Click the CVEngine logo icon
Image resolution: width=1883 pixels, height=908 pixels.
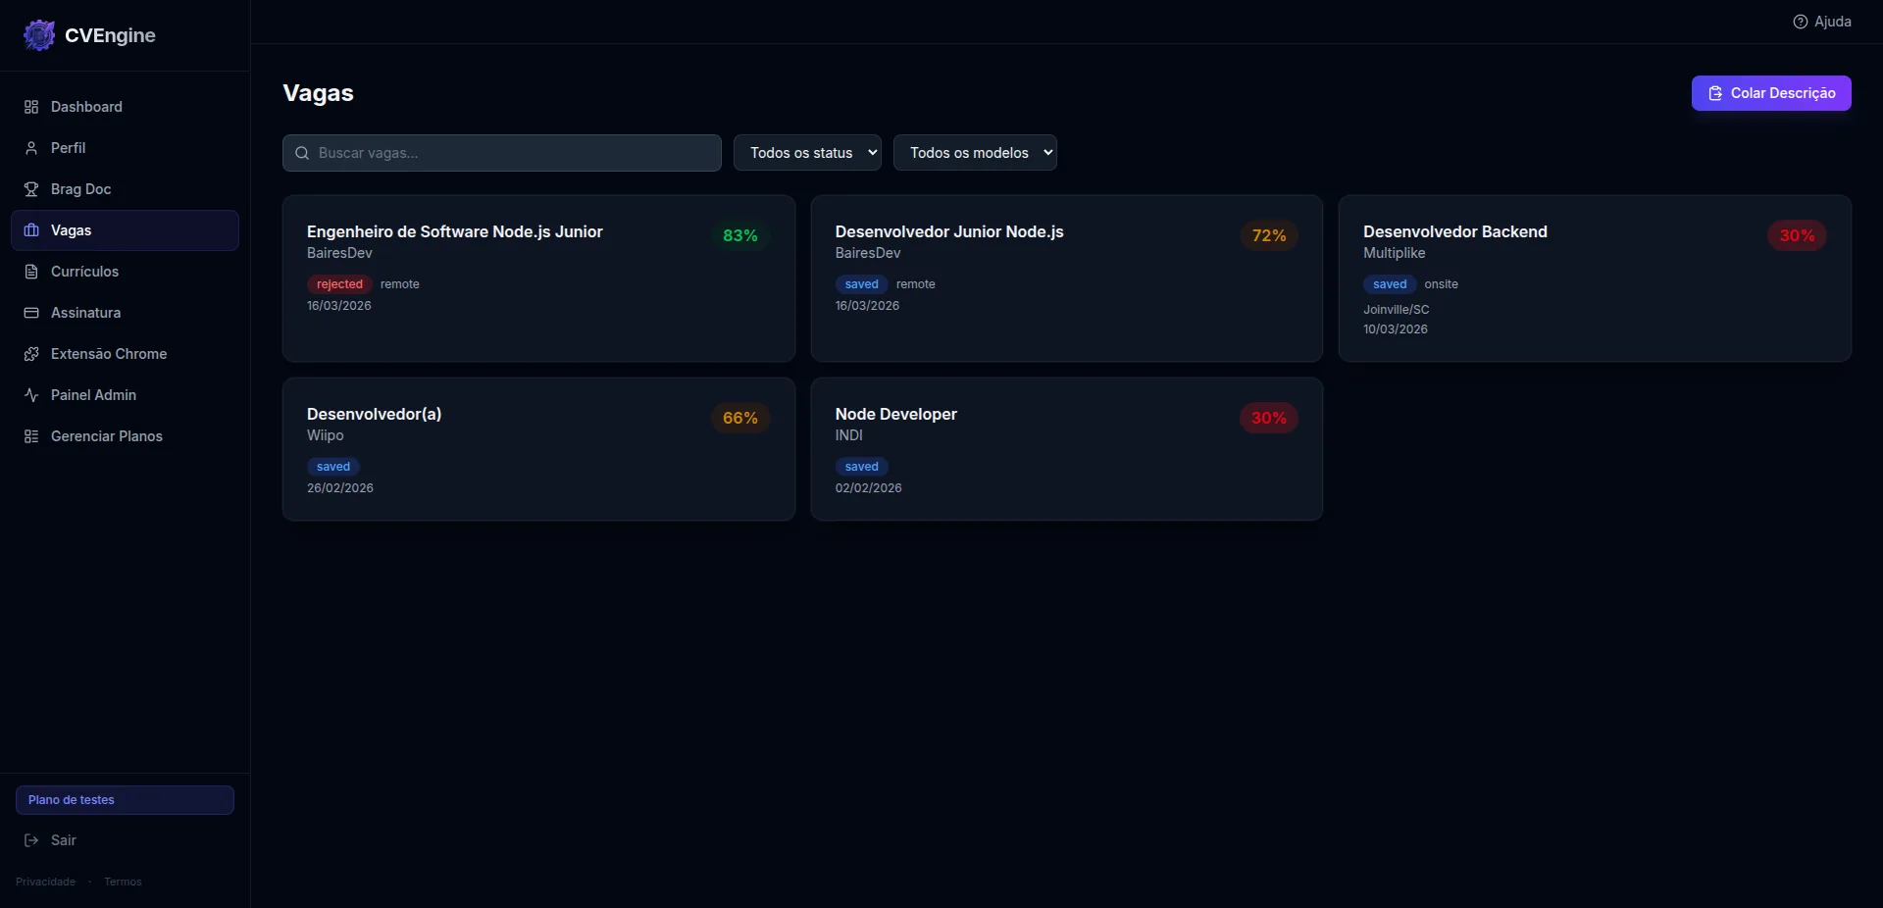pos(39,35)
